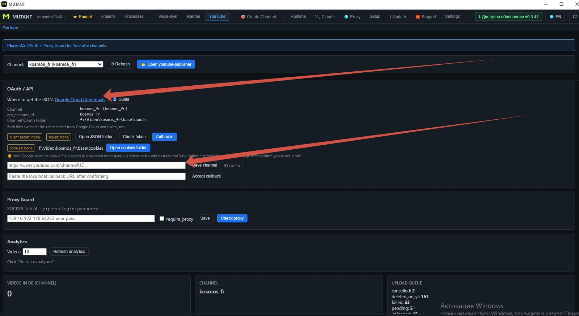The width and height of the screenshot is (579, 316).
Task: Click the circular arrow icon on Refresh
Action: (x=112, y=64)
